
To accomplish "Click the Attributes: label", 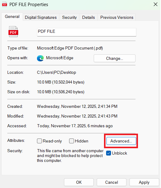I will click(16, 140).
